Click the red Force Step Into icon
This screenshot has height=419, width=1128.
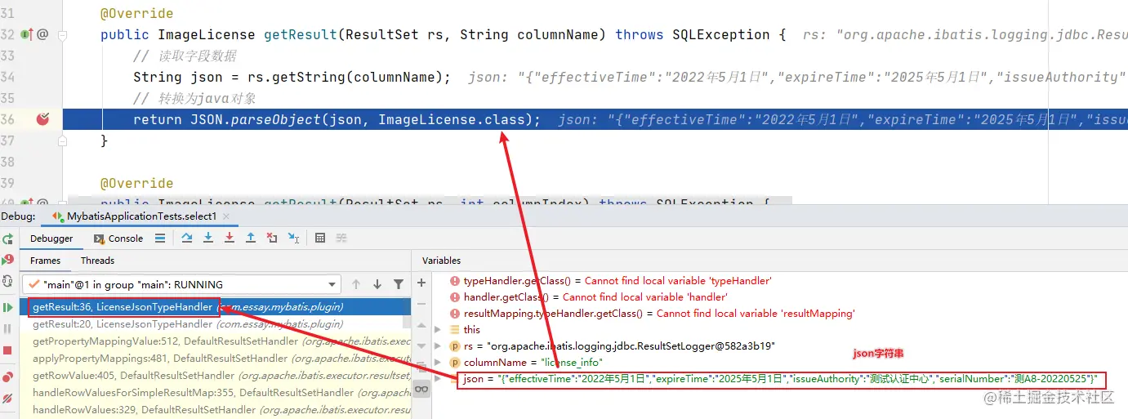tap(230, 238)
